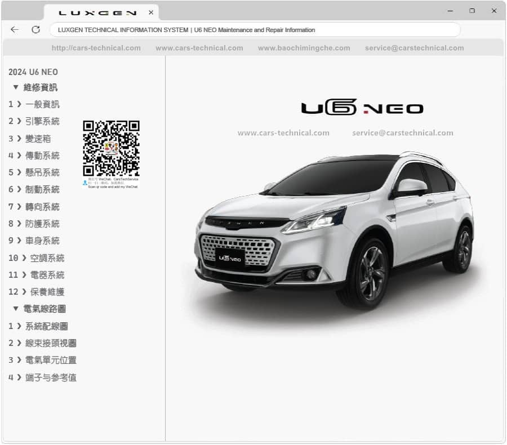Click www.cars-technical.com below U6 NEO logo
Viewport: 507px width, 445px height.
click(x=283, y=133)
